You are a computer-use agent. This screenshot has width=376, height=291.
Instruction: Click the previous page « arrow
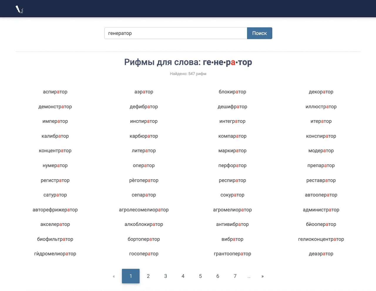[114, 276]
